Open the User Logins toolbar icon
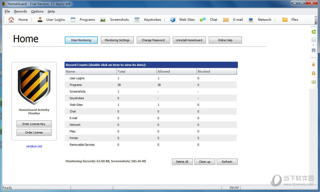The width and height of the screenshot is (320, 192). click(40, 20)
